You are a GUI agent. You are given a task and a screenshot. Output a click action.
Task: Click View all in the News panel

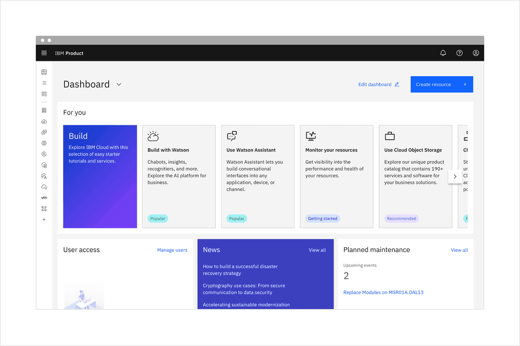(x=317, y=250)
